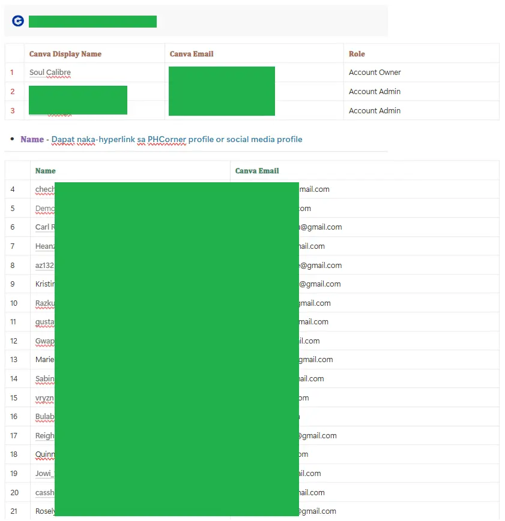Image resolution: width=505 pixels, height=521 pixels.
Task: Click the name cell in row 9
Action: click(45, 284)
